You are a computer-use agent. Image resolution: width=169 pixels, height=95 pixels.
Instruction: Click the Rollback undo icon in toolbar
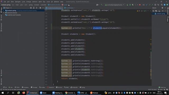158,5
